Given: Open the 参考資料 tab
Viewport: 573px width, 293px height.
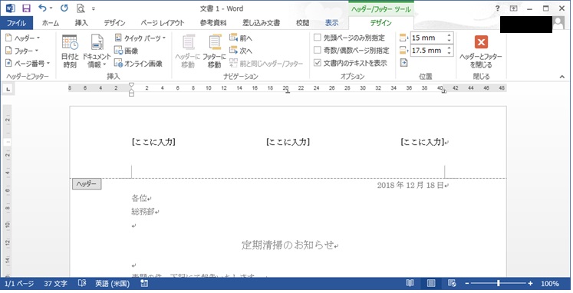Looking at the screenshot, I should (x=213, y=23).
